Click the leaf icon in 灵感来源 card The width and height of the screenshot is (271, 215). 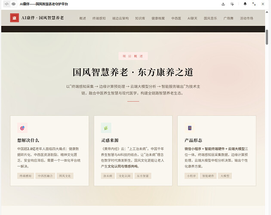pyautogui.click(x=106, y=128)
